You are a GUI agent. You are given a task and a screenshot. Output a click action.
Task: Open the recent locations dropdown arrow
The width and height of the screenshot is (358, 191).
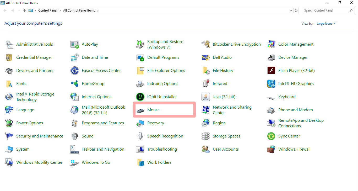click(19, 10)
